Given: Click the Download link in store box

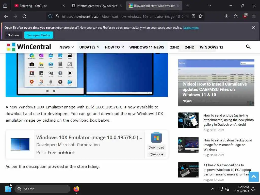Looking at the screenshot, I should coord(156,148).
